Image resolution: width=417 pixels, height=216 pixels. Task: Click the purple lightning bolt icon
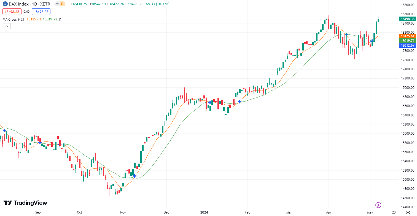pos(378,205)
